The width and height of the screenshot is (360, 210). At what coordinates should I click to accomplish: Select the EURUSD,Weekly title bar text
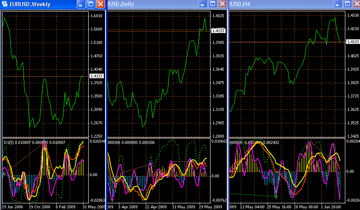click(30, 4)
